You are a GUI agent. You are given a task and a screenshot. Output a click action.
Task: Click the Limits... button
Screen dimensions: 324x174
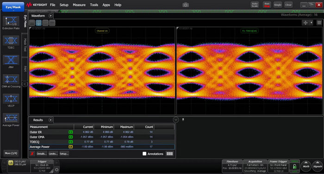53,154
